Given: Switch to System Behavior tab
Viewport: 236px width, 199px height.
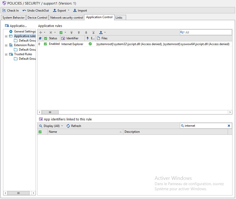Looking at the screenshot, I should [x=13, y=18].
